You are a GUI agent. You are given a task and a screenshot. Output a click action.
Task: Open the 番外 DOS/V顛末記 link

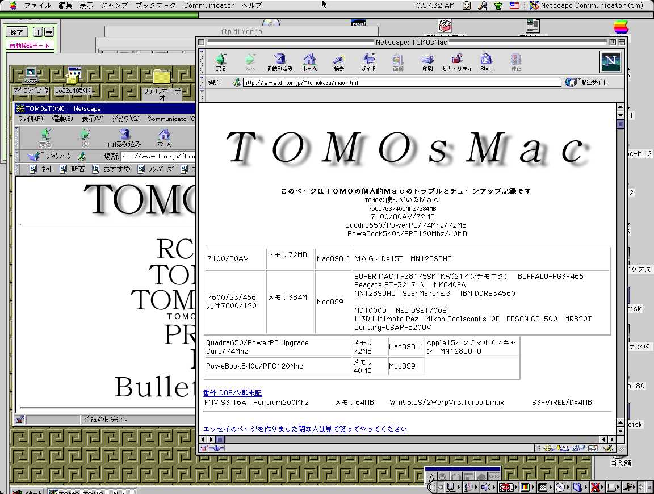[232, 392]
